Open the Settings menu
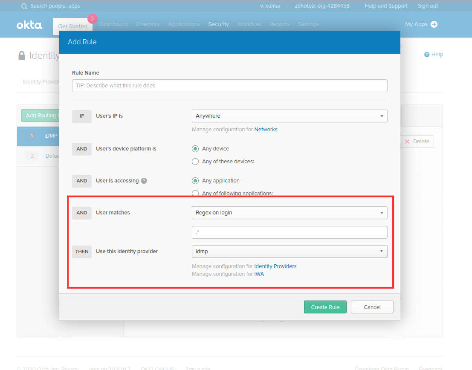 click(308, 24)
